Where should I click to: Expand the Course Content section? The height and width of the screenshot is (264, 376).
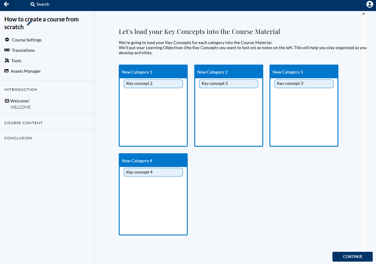pos(23,123)
